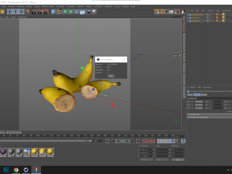232x174 pixels.
Task: Switch to Coord tab in Attributes
Action: pyautogui.click(x=197, y=95)
